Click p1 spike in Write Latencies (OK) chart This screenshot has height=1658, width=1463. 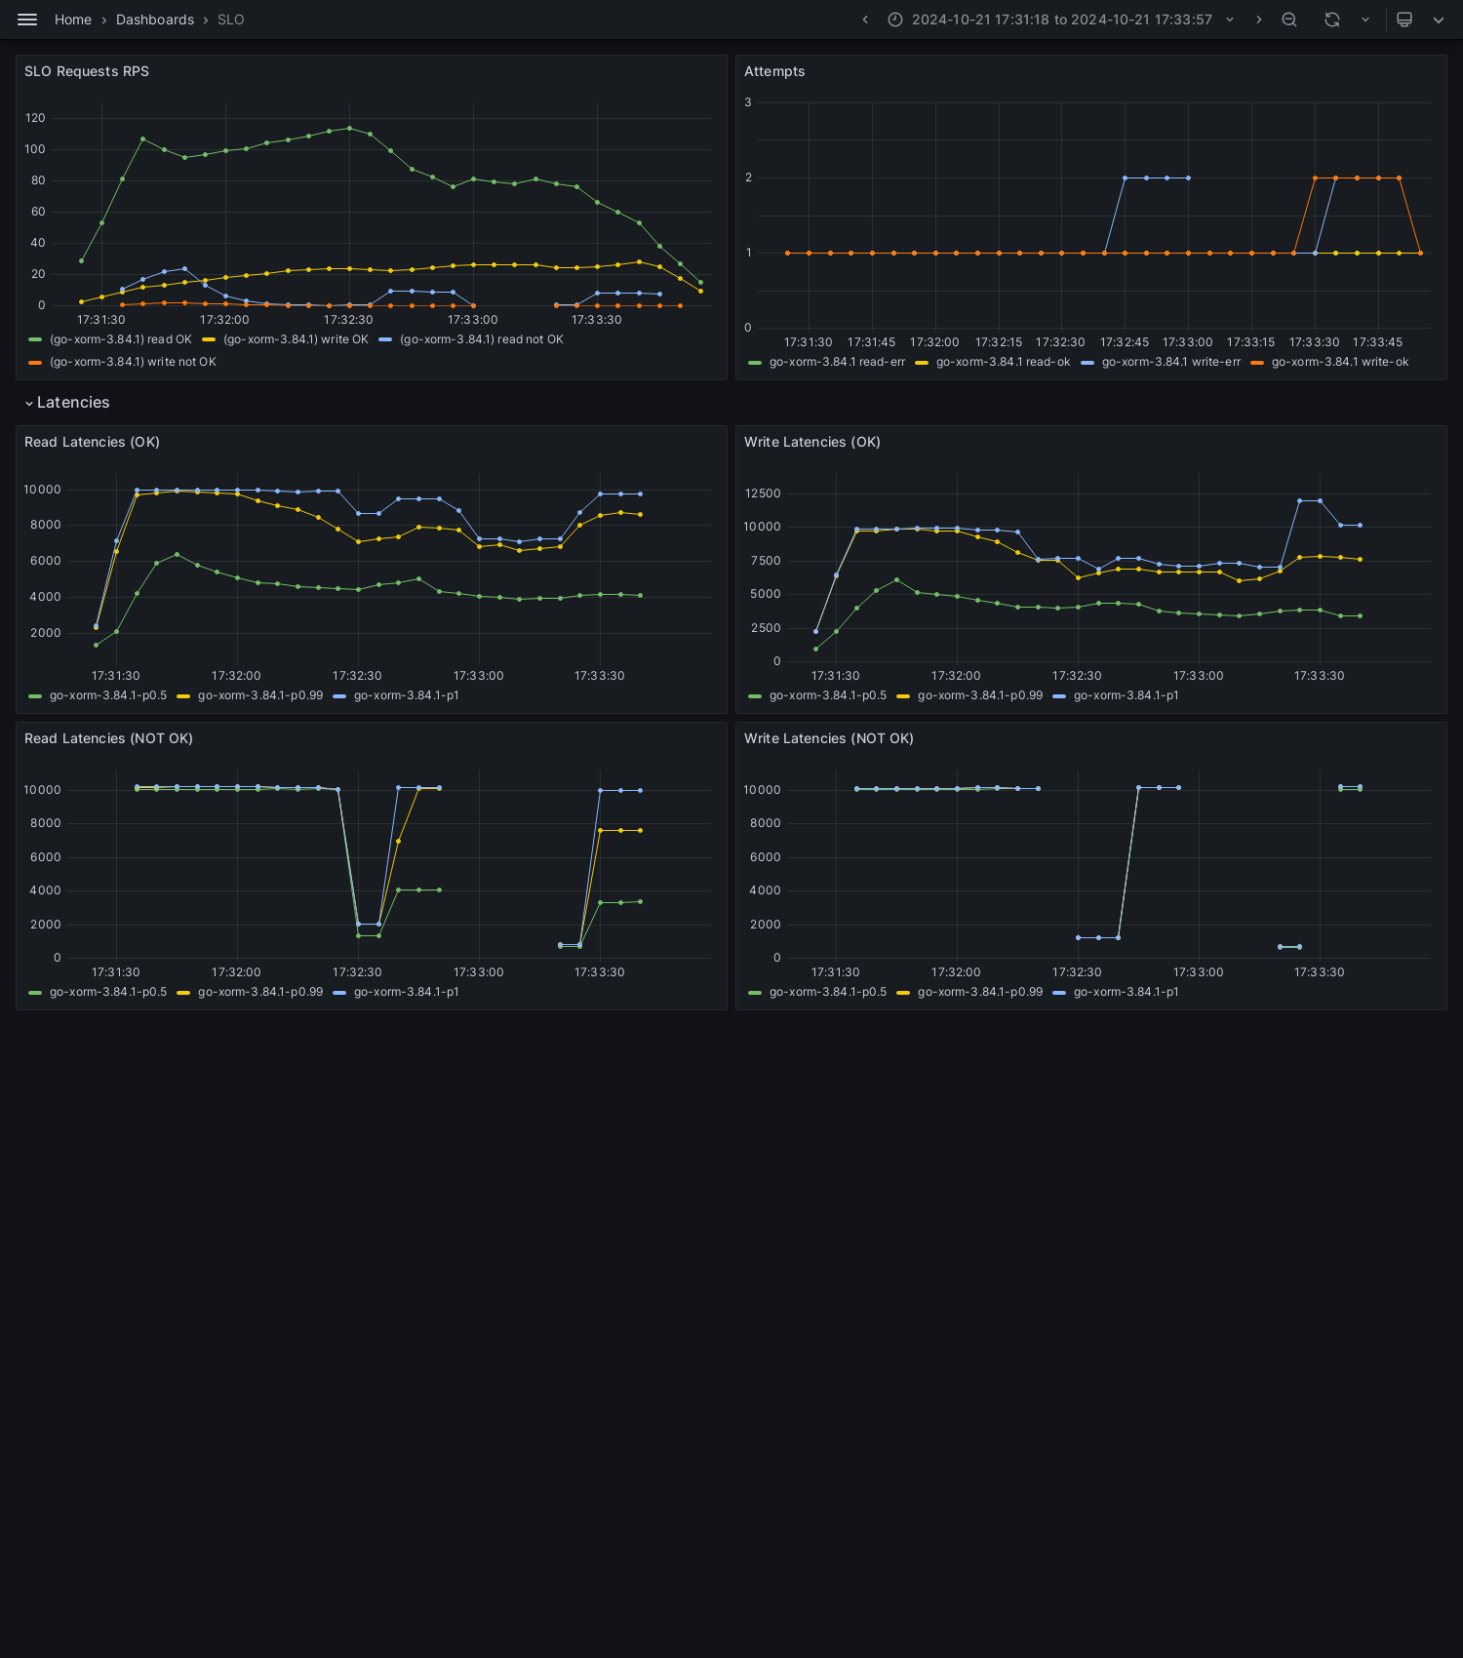(1310, 500)
